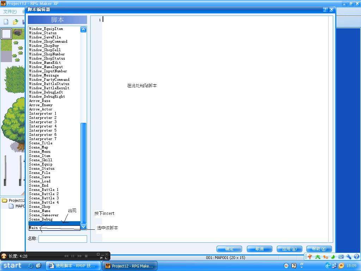This screenshot has width=361, height=271.
Task: Click the 应用(A) button
Action: pos(289,249)
